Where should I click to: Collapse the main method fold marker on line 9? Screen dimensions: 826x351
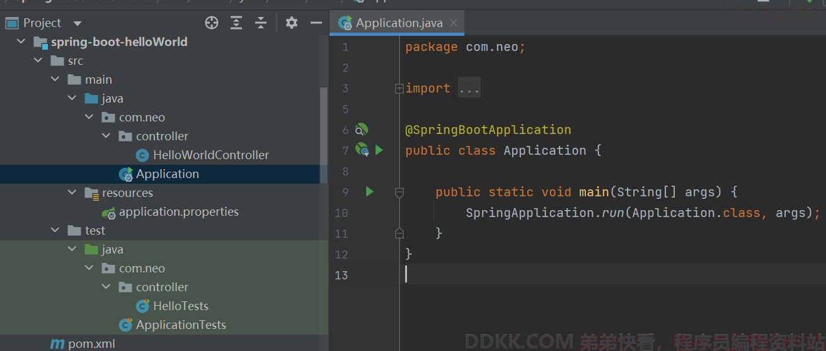(x=399, y=192)
